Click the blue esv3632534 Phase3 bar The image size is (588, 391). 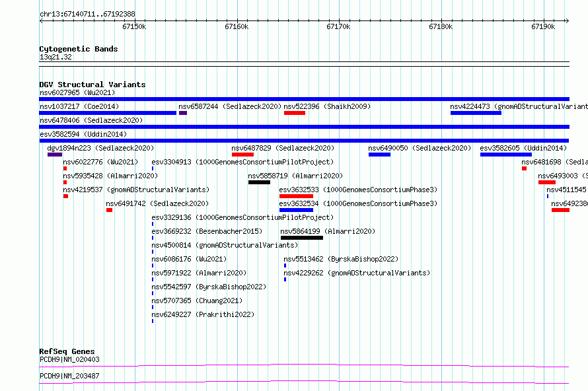(x=296, y=210)
